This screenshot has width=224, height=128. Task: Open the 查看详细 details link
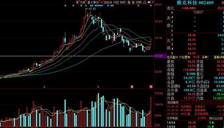tap(219, 57)
